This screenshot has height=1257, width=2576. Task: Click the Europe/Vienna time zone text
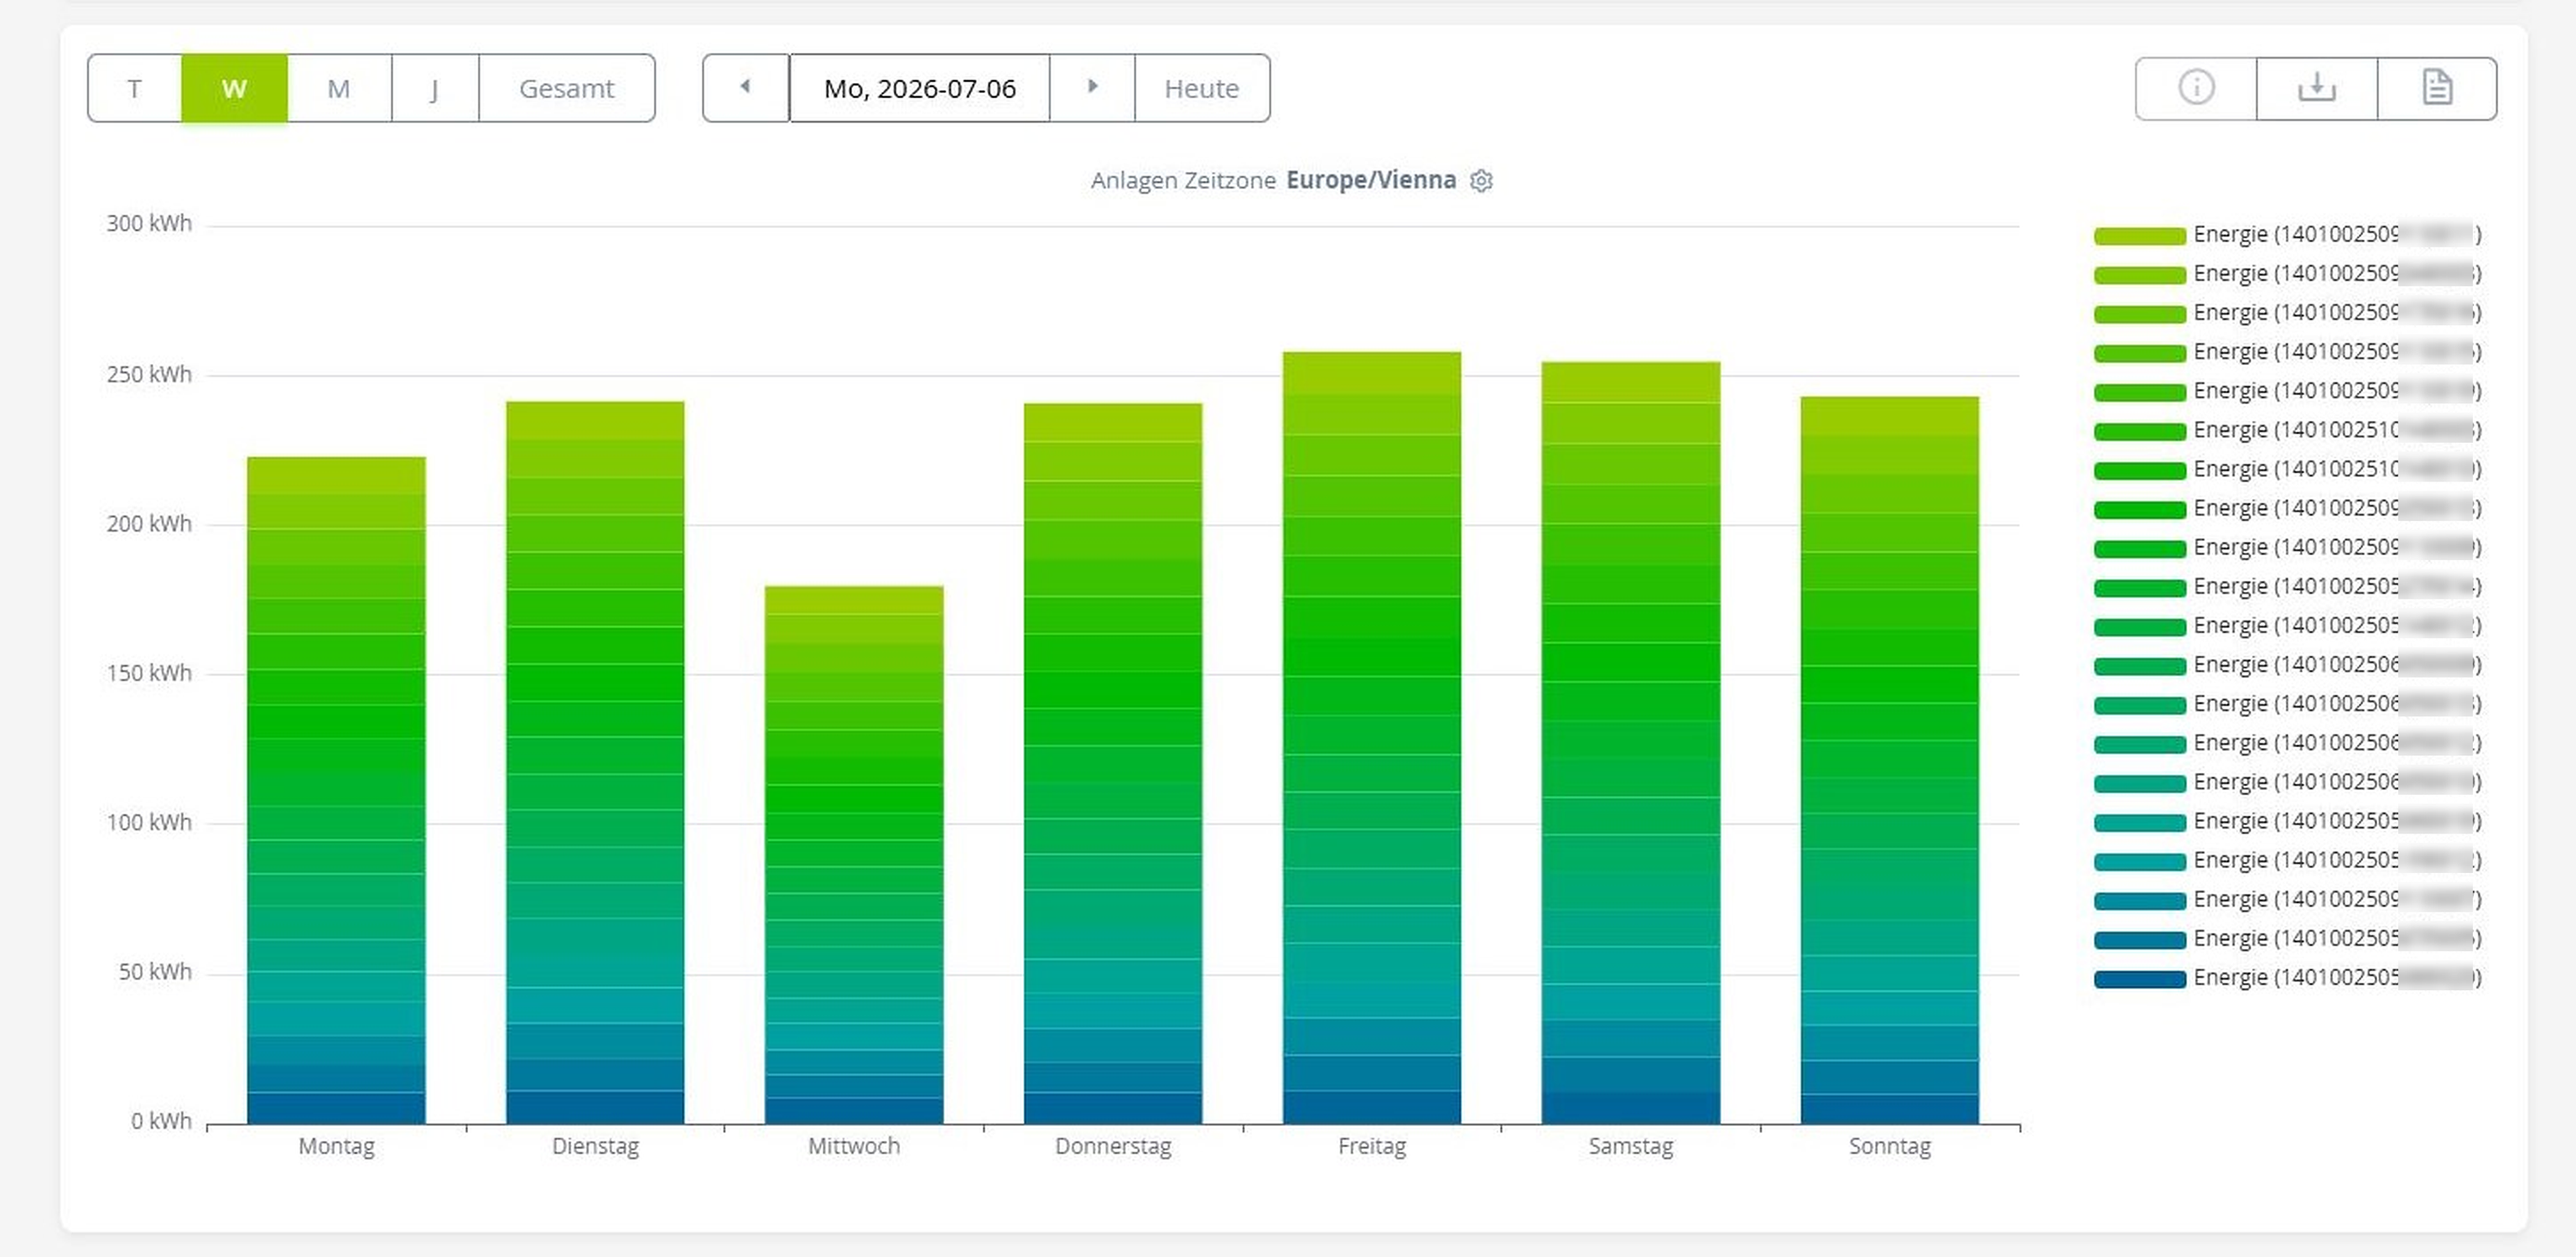(1371, 180)
